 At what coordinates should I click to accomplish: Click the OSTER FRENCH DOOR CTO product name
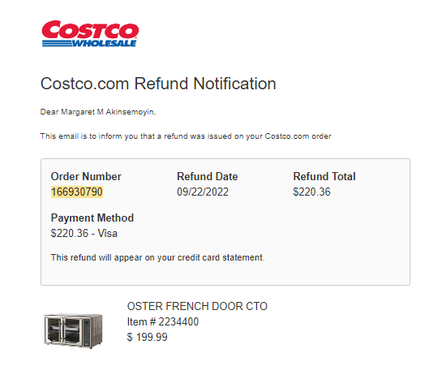coord(197,306)
